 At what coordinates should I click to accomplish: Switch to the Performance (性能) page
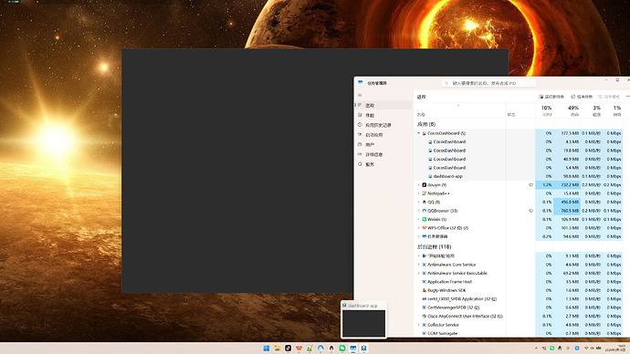(x=383, y=115)
